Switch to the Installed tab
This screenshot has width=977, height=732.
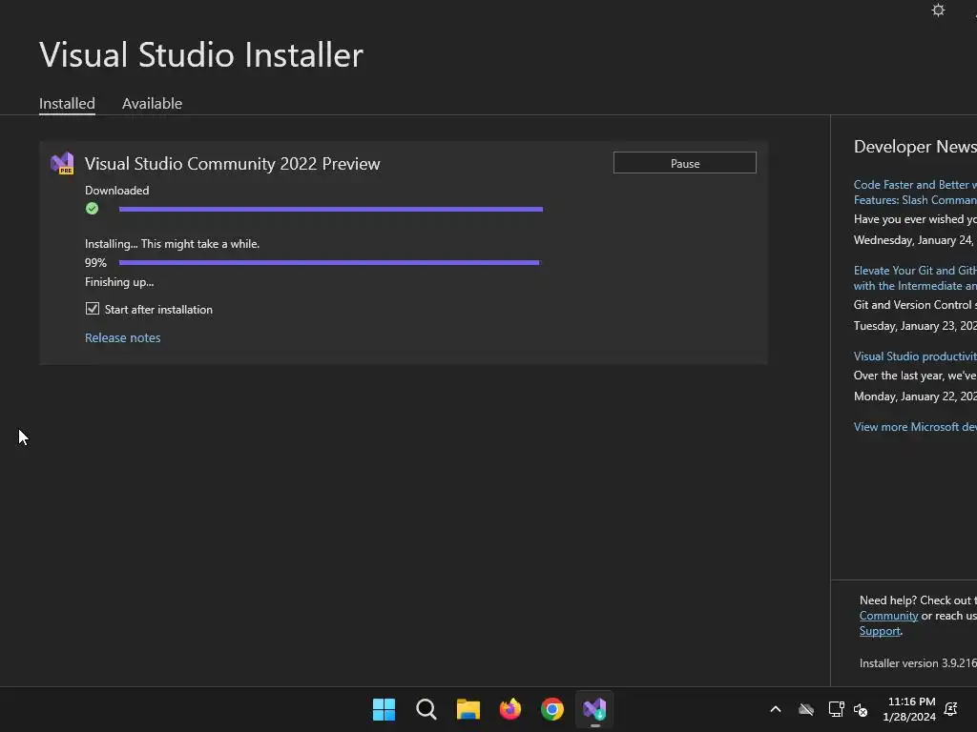pos(67,103)
